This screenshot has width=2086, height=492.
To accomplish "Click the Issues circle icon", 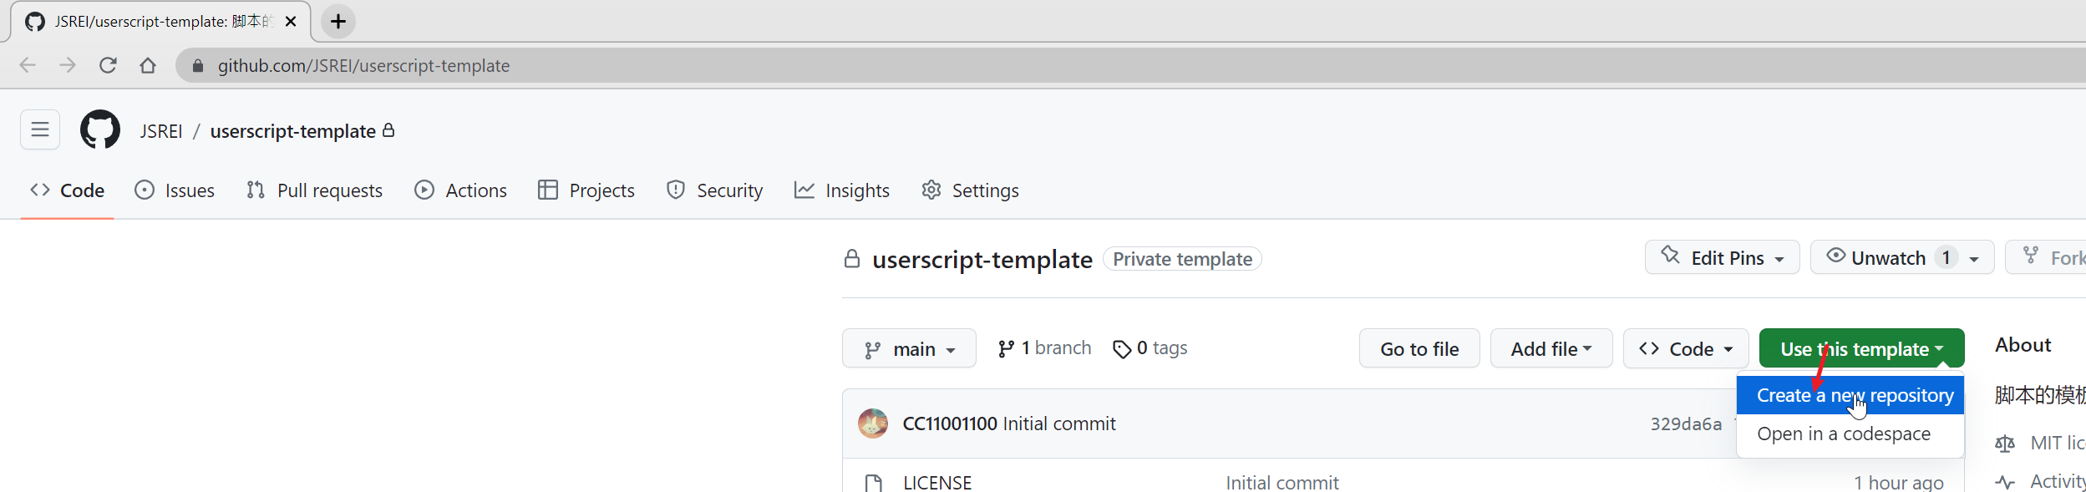I will (x=145, y=190).
